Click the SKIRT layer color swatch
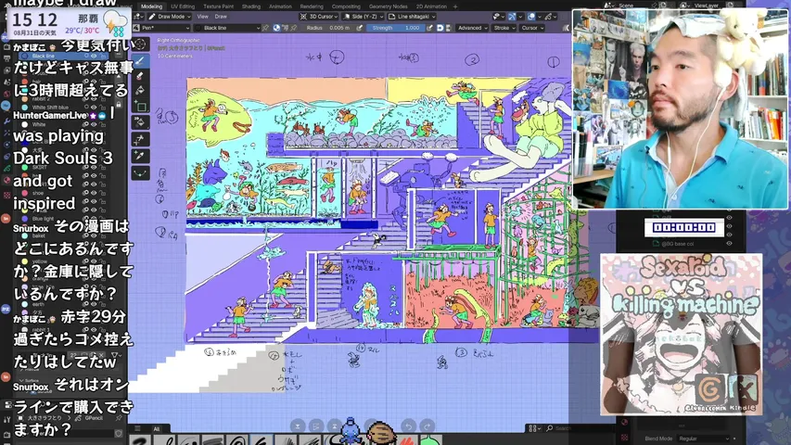This screenshot has width=791, height=445. 25,168
